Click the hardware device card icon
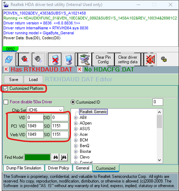Image resolution: width=179 pixels, height=191 pixels. [85, 59]
